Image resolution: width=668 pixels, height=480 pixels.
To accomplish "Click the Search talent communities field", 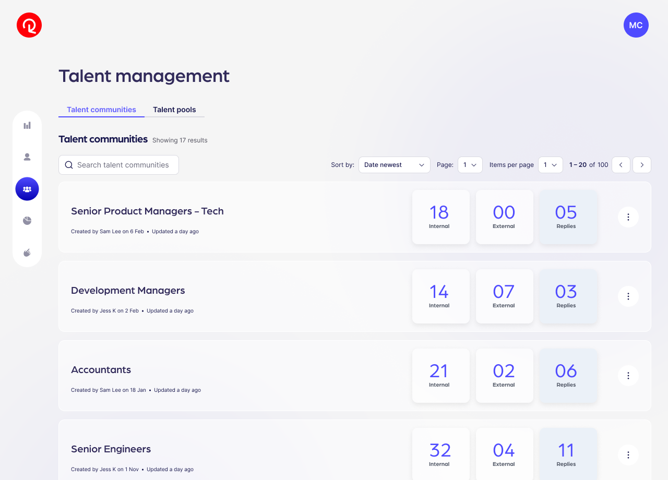I will [123, 165].
